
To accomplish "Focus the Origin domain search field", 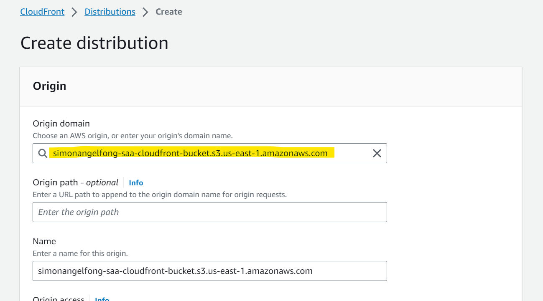I will coord(210,153).
